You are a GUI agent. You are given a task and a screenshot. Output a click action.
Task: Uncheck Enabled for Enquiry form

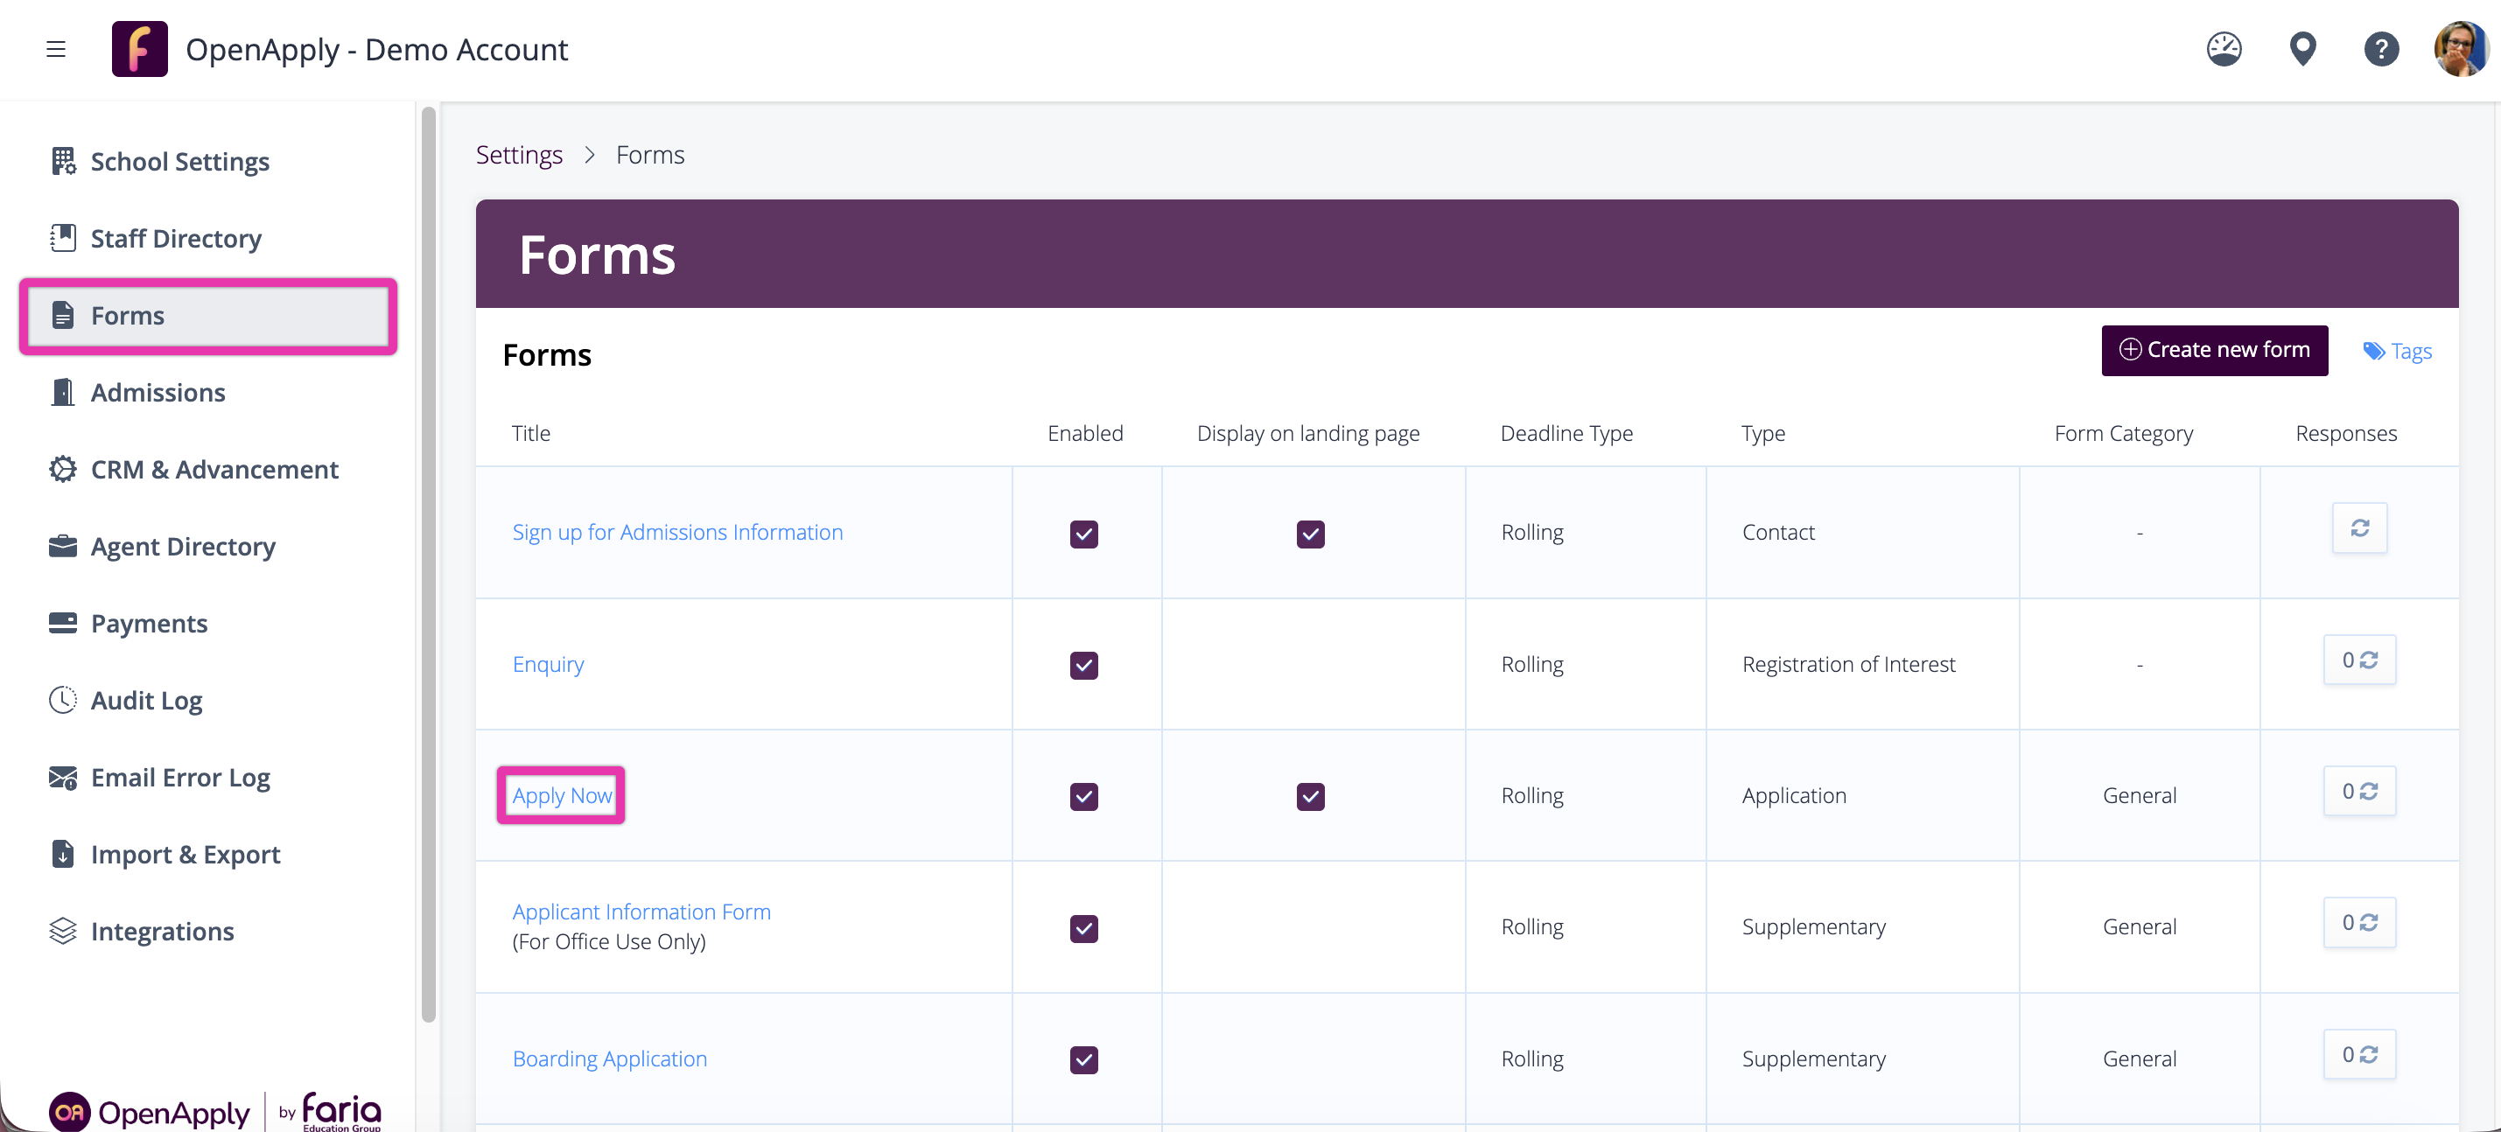point(1083,665)
